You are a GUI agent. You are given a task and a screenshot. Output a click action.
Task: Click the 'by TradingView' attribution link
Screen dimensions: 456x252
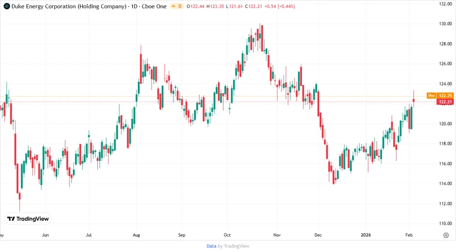[x=234, y=246]
